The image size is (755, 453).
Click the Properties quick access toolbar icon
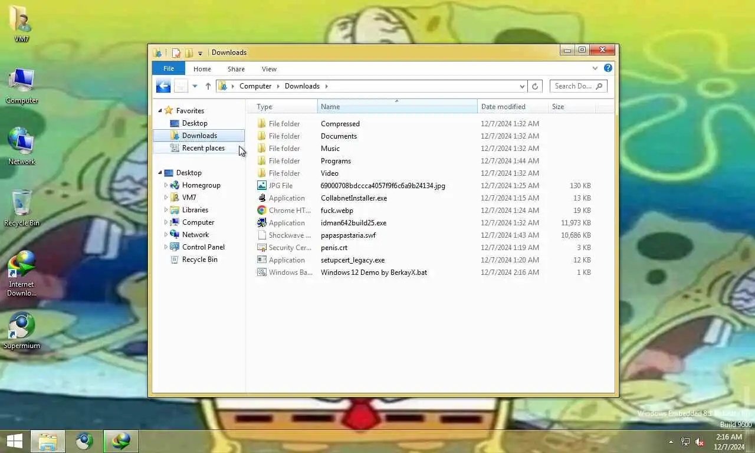point(176,52)
